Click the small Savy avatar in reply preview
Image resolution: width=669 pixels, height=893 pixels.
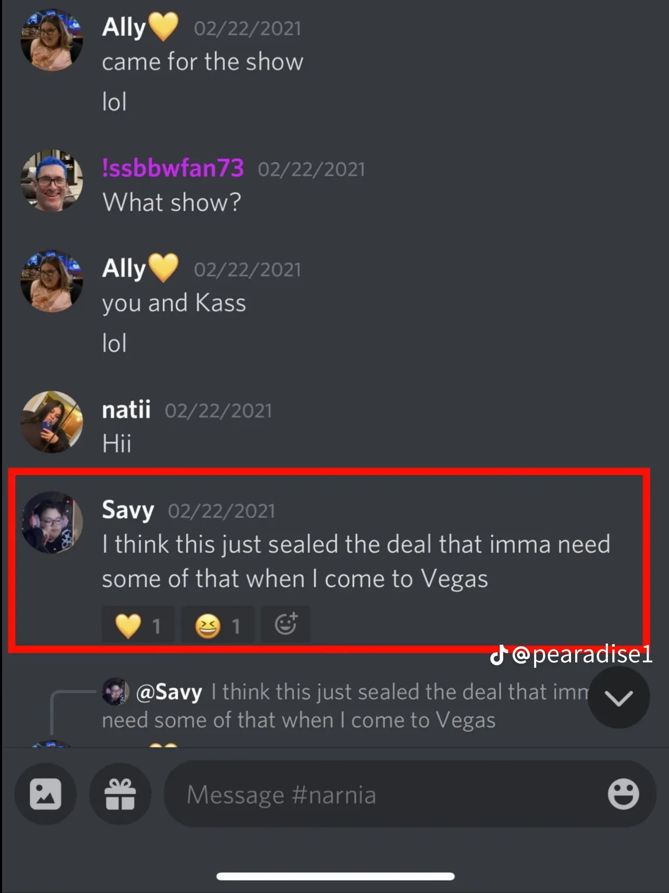coord(116,692)
